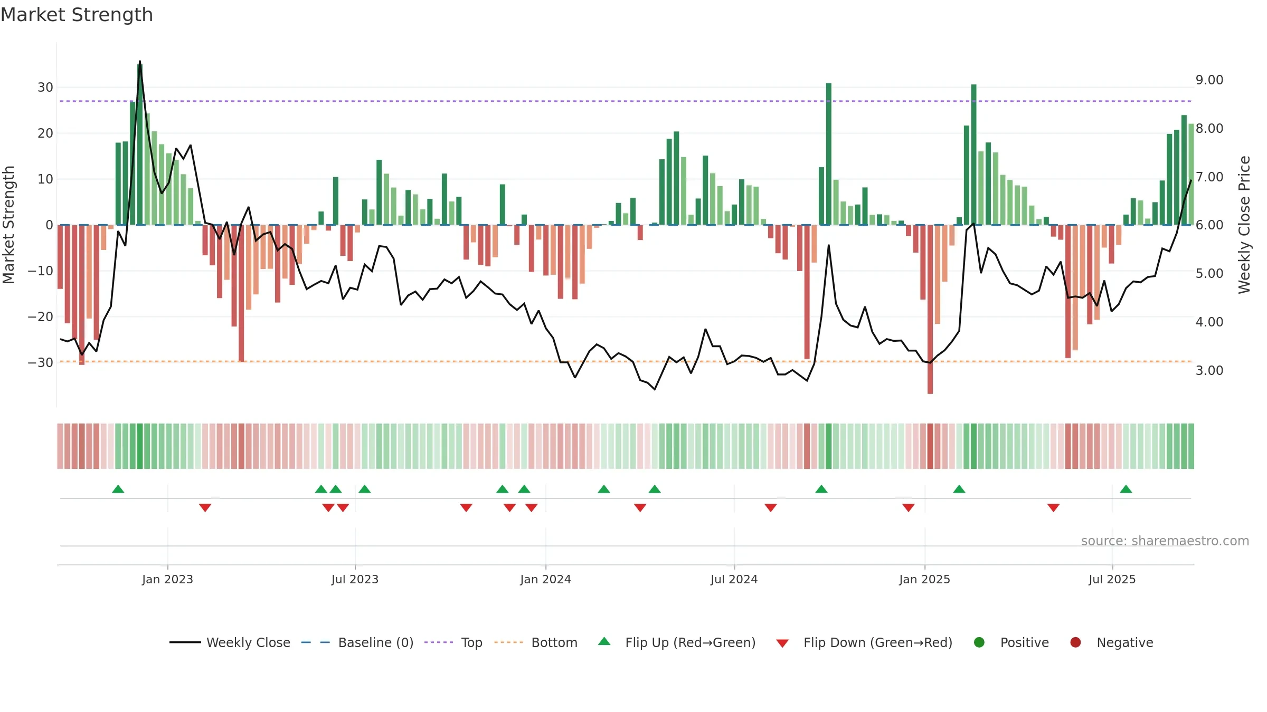1267x712 pixels.
Task: Click the flip-up marker just after Jan 2025
Action: click(x=959, y=489)
